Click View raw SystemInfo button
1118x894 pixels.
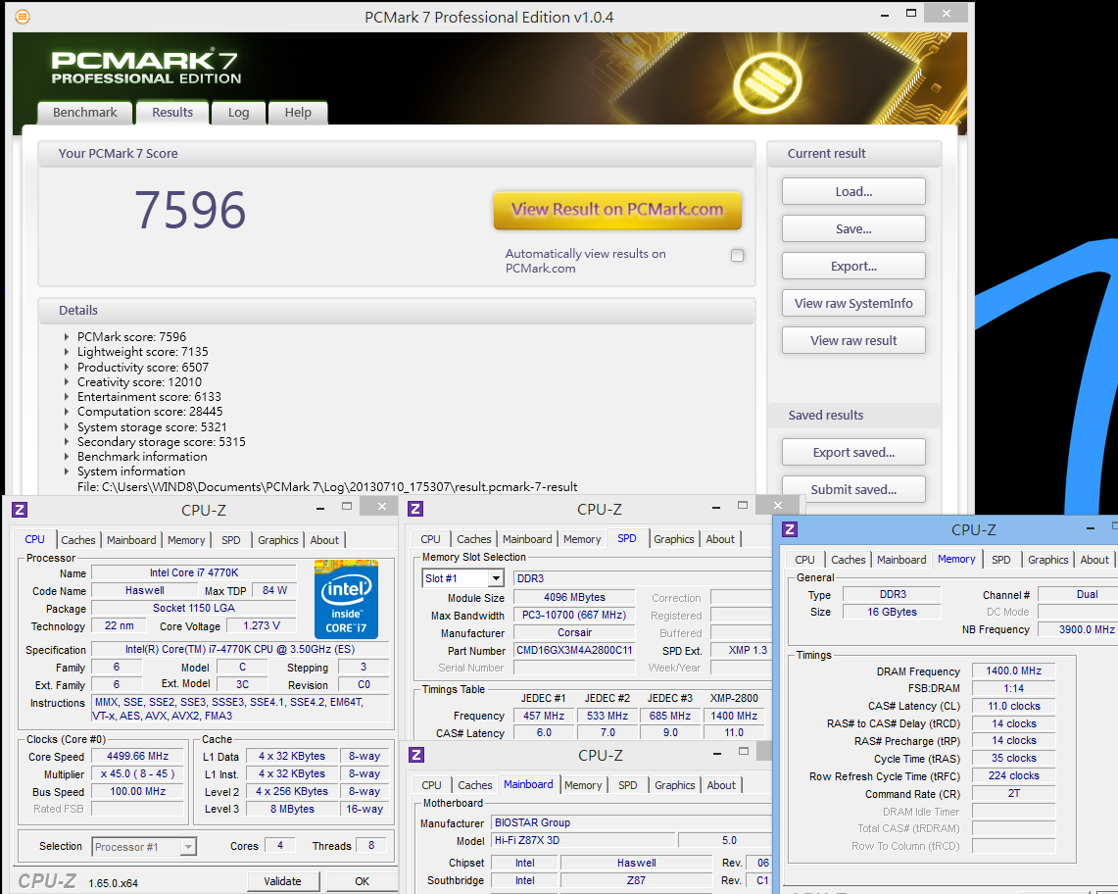click(853, 303)
